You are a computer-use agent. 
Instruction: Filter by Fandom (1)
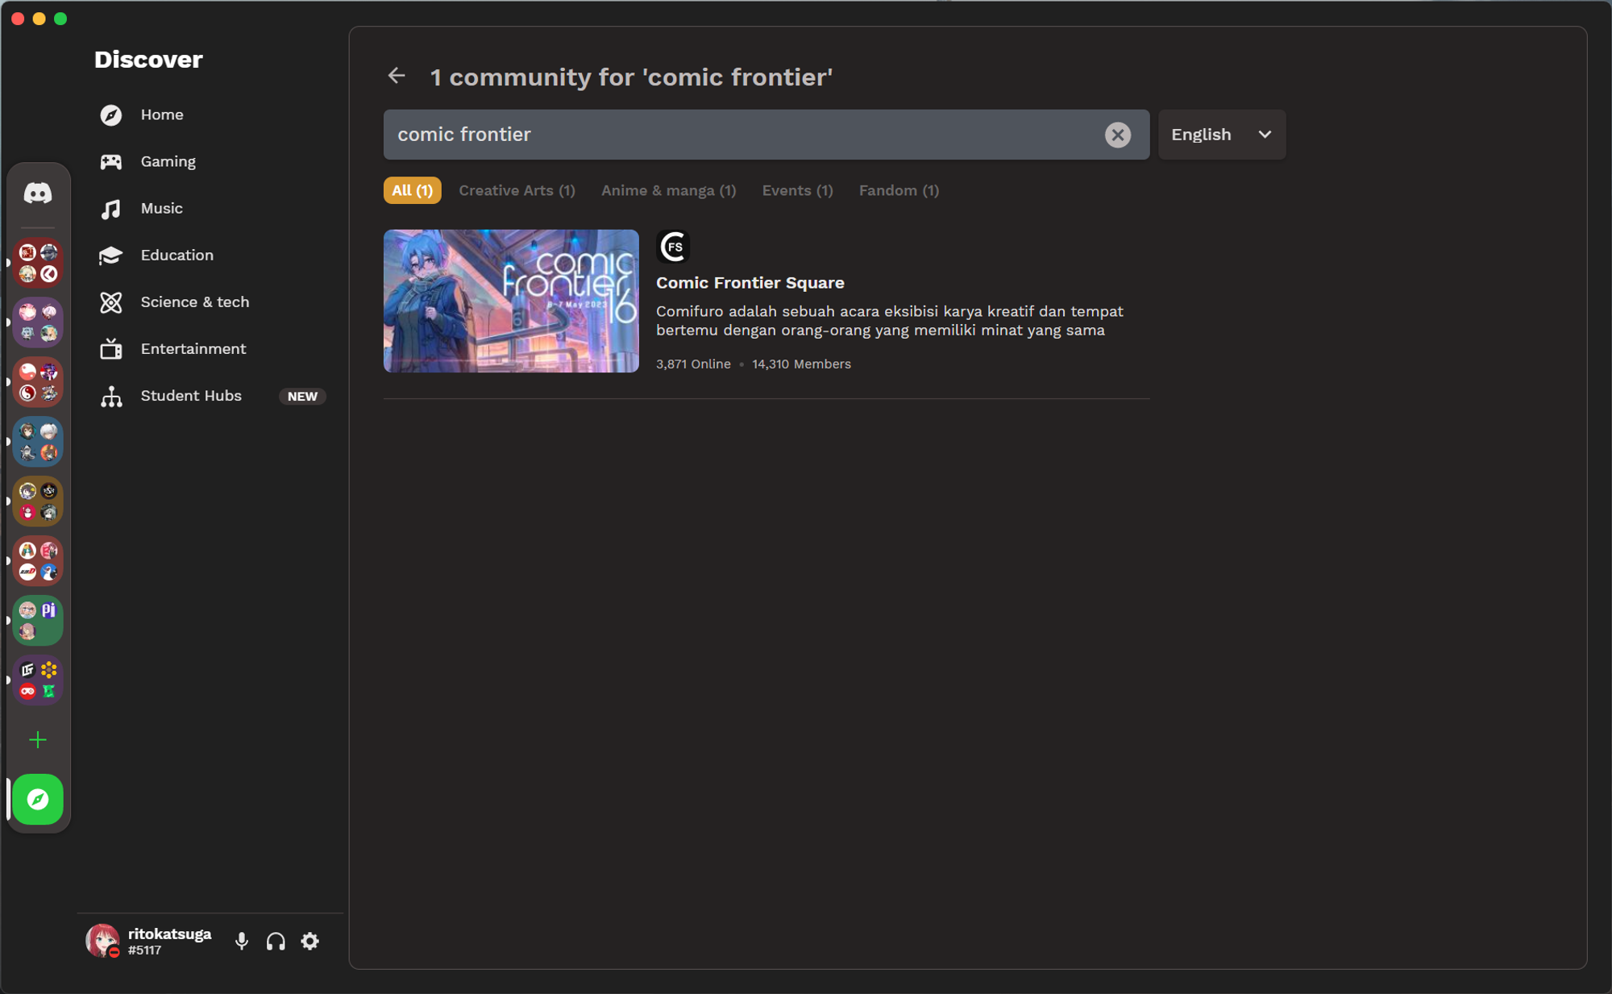point(899,190)
